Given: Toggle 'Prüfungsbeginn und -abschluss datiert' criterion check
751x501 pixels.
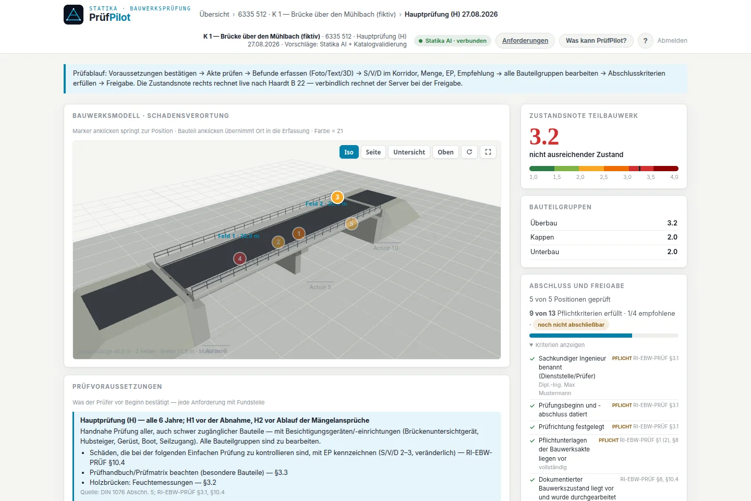Looking at the screenshot, I should (532, 405).
